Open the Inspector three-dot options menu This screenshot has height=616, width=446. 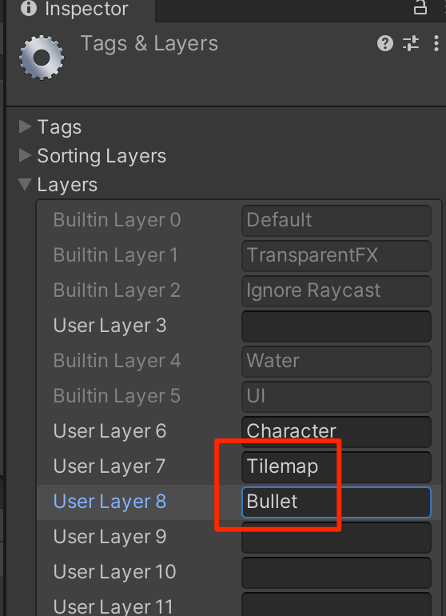436,43
